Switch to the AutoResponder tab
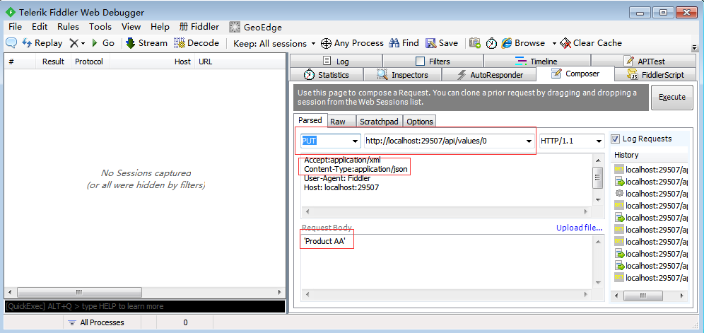The width and height of the screenshot is (704, 333). coord(489,75)
